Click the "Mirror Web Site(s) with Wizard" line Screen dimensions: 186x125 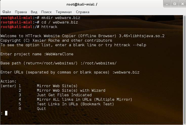point(71,90)
